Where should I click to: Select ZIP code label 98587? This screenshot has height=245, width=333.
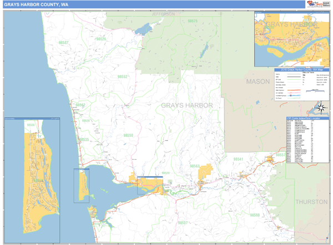63,43
